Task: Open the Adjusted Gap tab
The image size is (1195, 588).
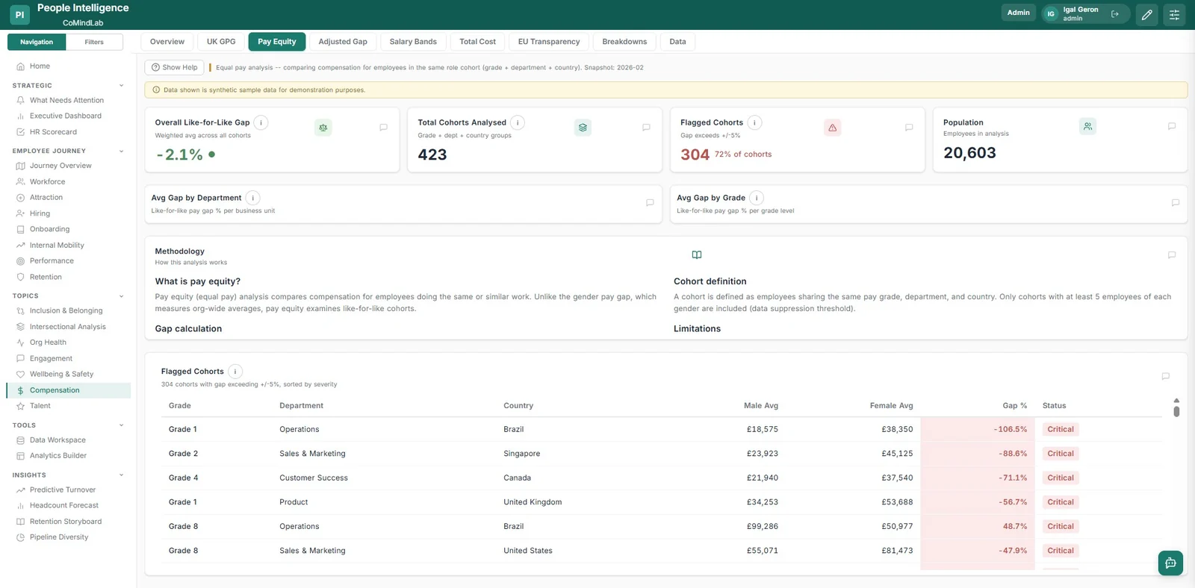Action: point(343,42)
